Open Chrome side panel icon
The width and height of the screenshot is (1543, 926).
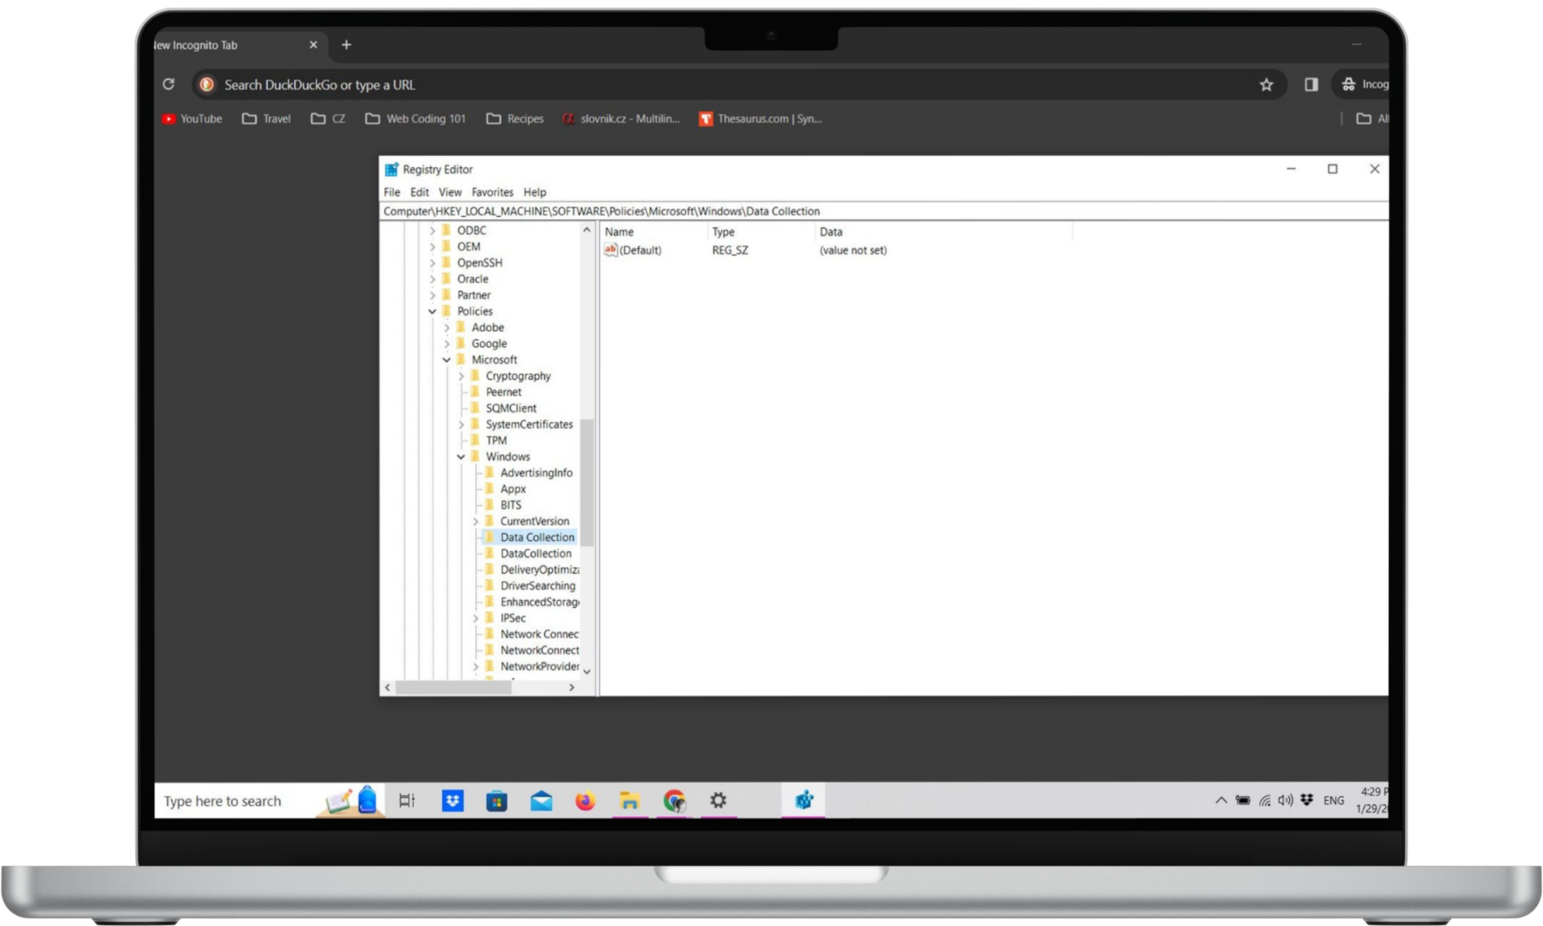point(1311,85)
